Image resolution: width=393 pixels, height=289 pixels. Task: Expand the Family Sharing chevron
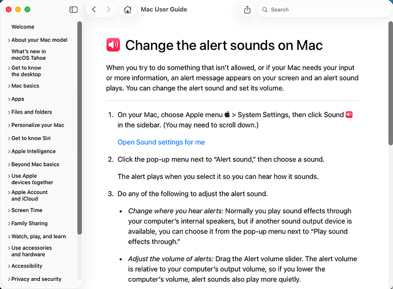pyautogui.click(x=9, y=224)
